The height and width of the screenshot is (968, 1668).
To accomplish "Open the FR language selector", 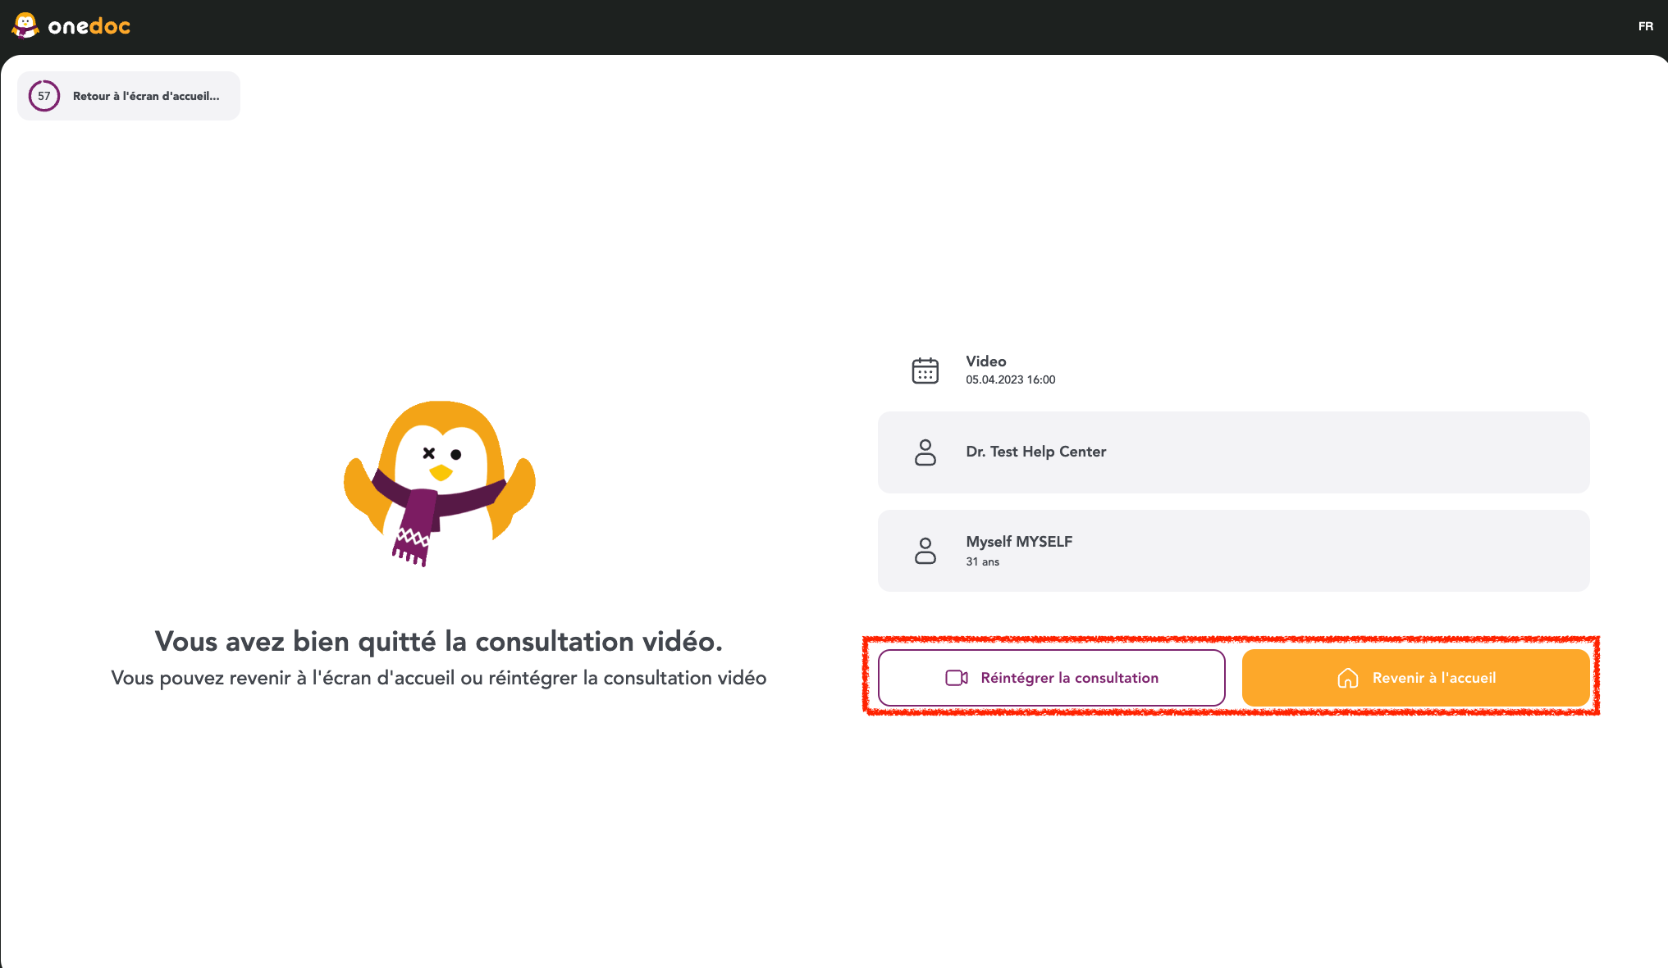I will click(1645, 26).
